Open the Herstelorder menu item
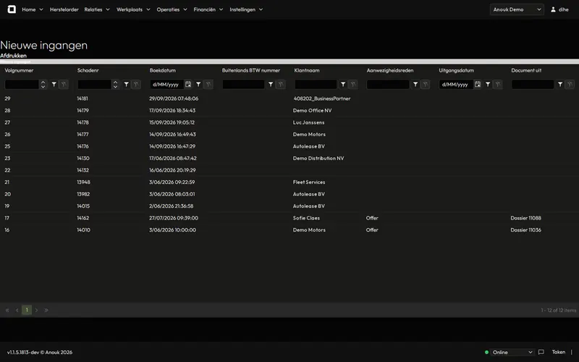Viewport: 579px width, 362px height. [64, 9]
